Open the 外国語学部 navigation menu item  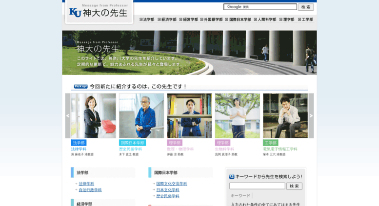[x=212, y=19]
